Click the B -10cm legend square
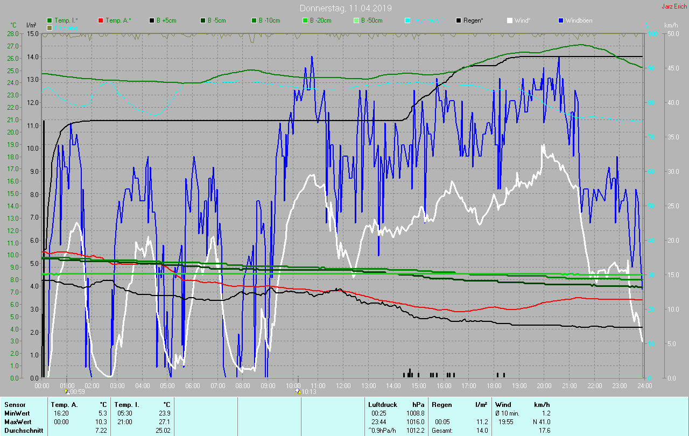689x436 pixels. click(x=254, y=20)
